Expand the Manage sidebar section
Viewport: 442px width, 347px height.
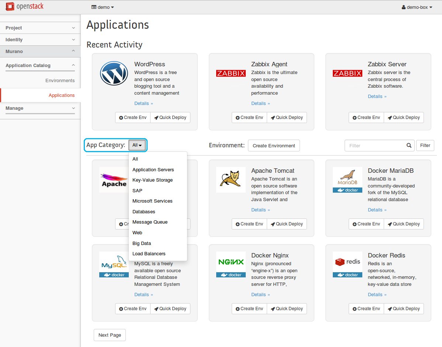[x=40, y=108]
